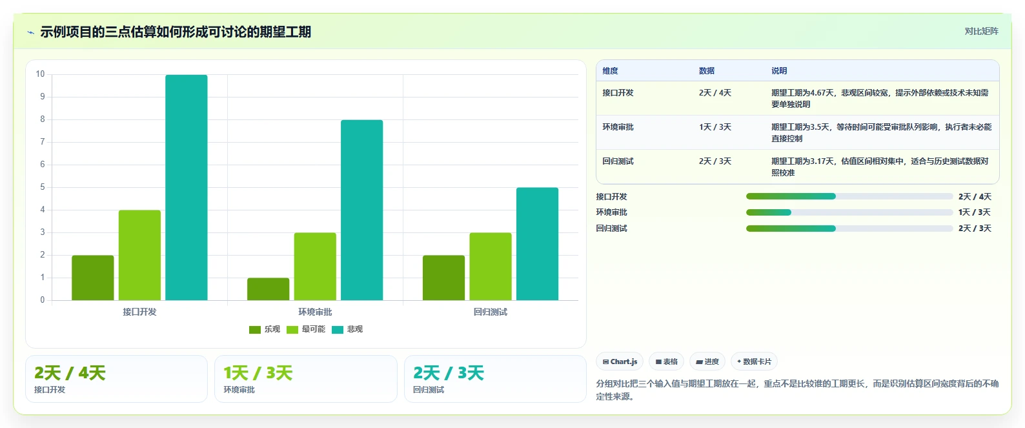Click the 回归测试 most-likely bar at 3
The image size is (1025, 428).
tap(491, 267)
